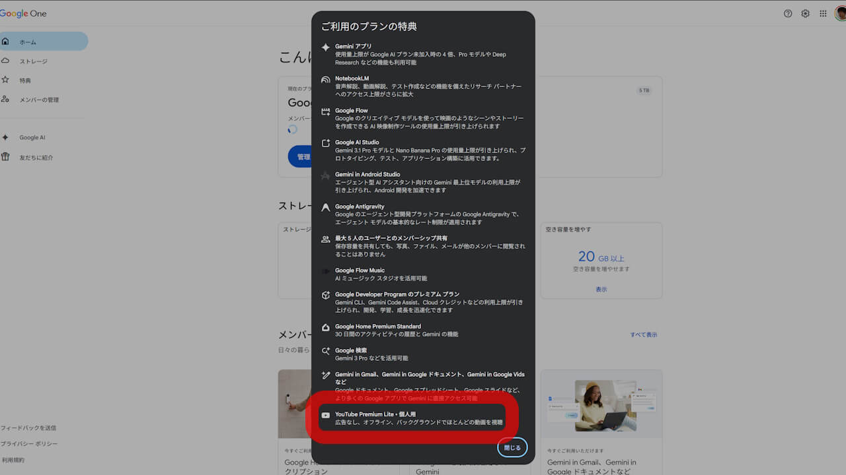The height and width of the screenshot is (475, 846).
Task: Open the account profile avatar
Action: (x=840, y=13)
